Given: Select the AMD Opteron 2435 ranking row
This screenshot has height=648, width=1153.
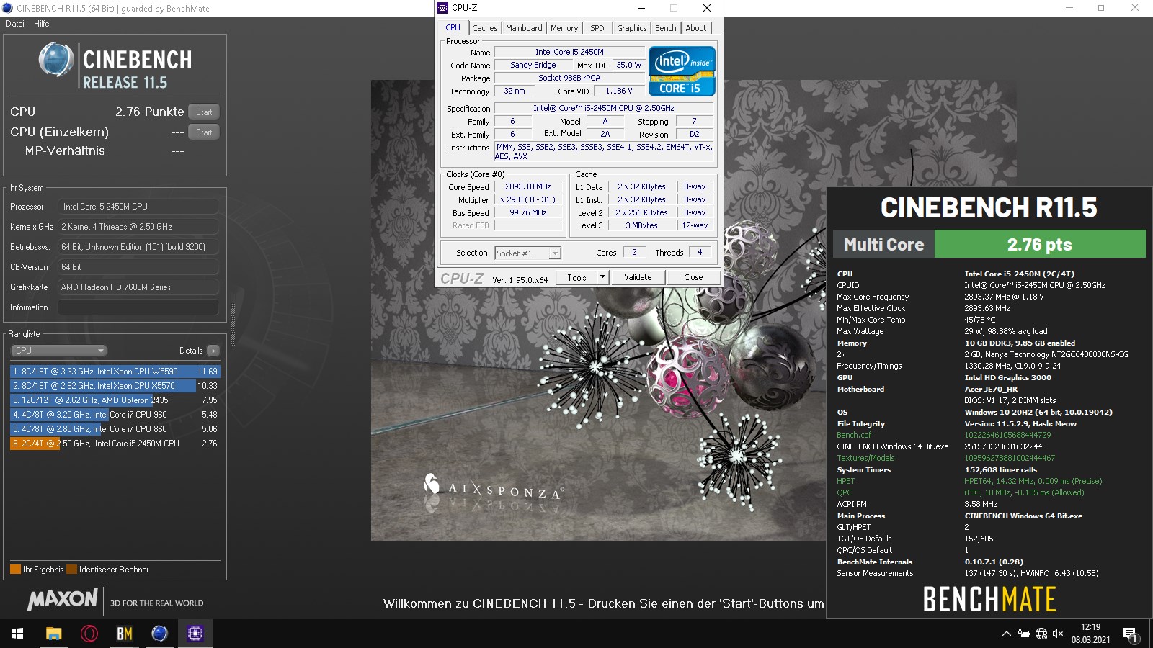Looking at the screenshot, I should pyautogui.click(x=115, y=400).
